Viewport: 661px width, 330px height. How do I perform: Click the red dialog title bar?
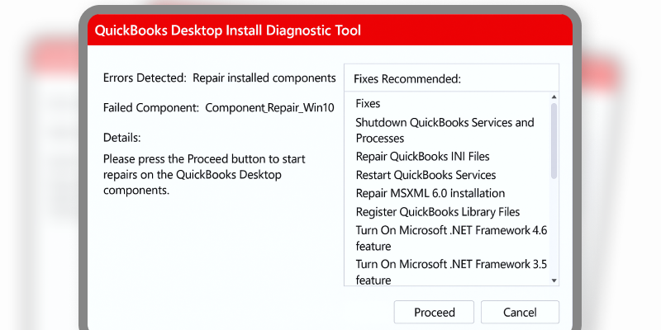tap(330, 30)
